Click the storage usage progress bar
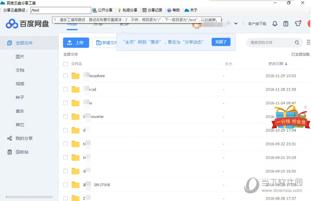 coord(29,197)
